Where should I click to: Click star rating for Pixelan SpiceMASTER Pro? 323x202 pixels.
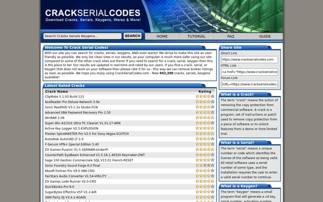(x=205, y=133)
